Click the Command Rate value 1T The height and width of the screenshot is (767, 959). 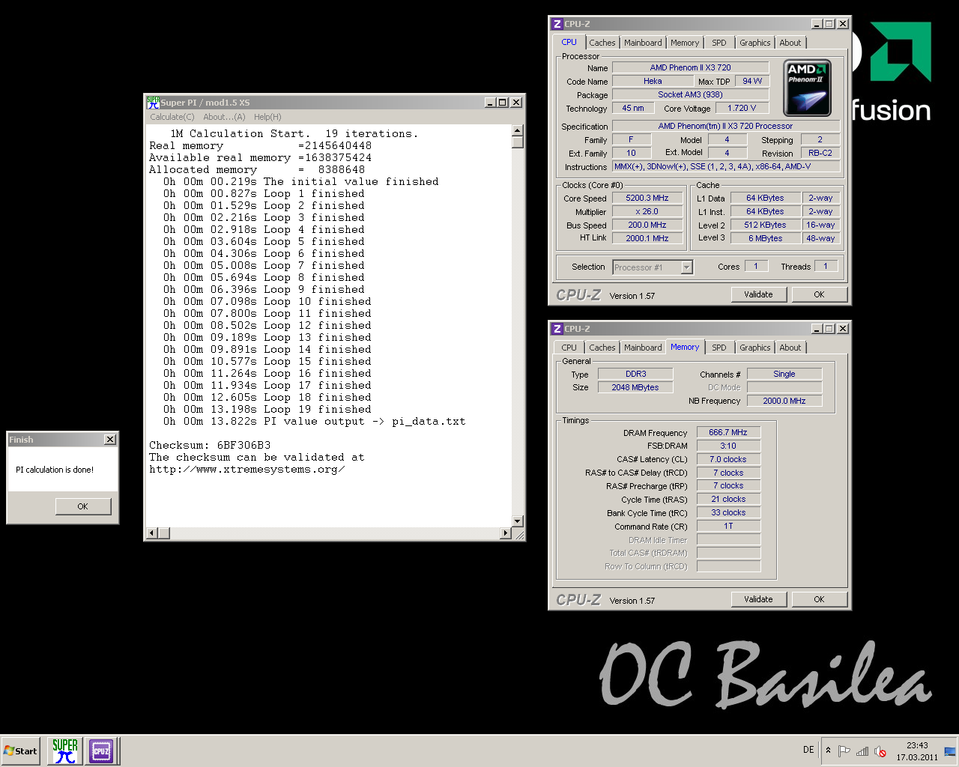coord(728,527)
